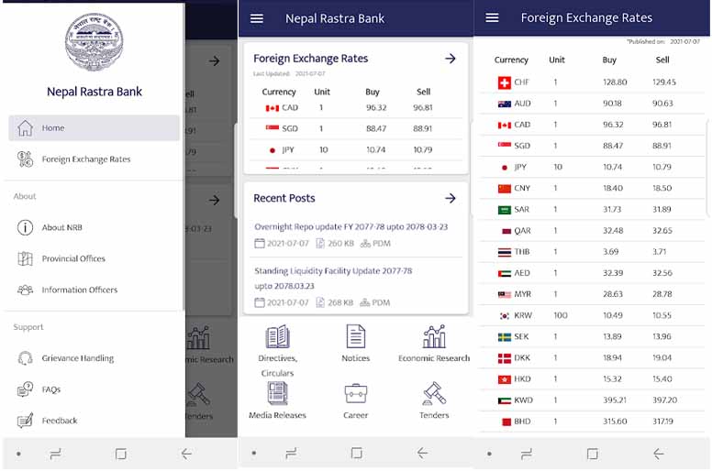
Task: Tap the SEK Swedish flag icon
Action: [505, 337]
